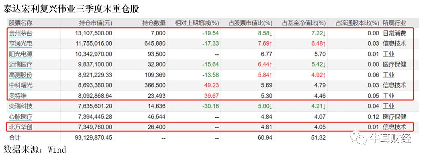Click the 23,493 holding quantity cell
The image size is (425, 157).
tap(157, 96)
